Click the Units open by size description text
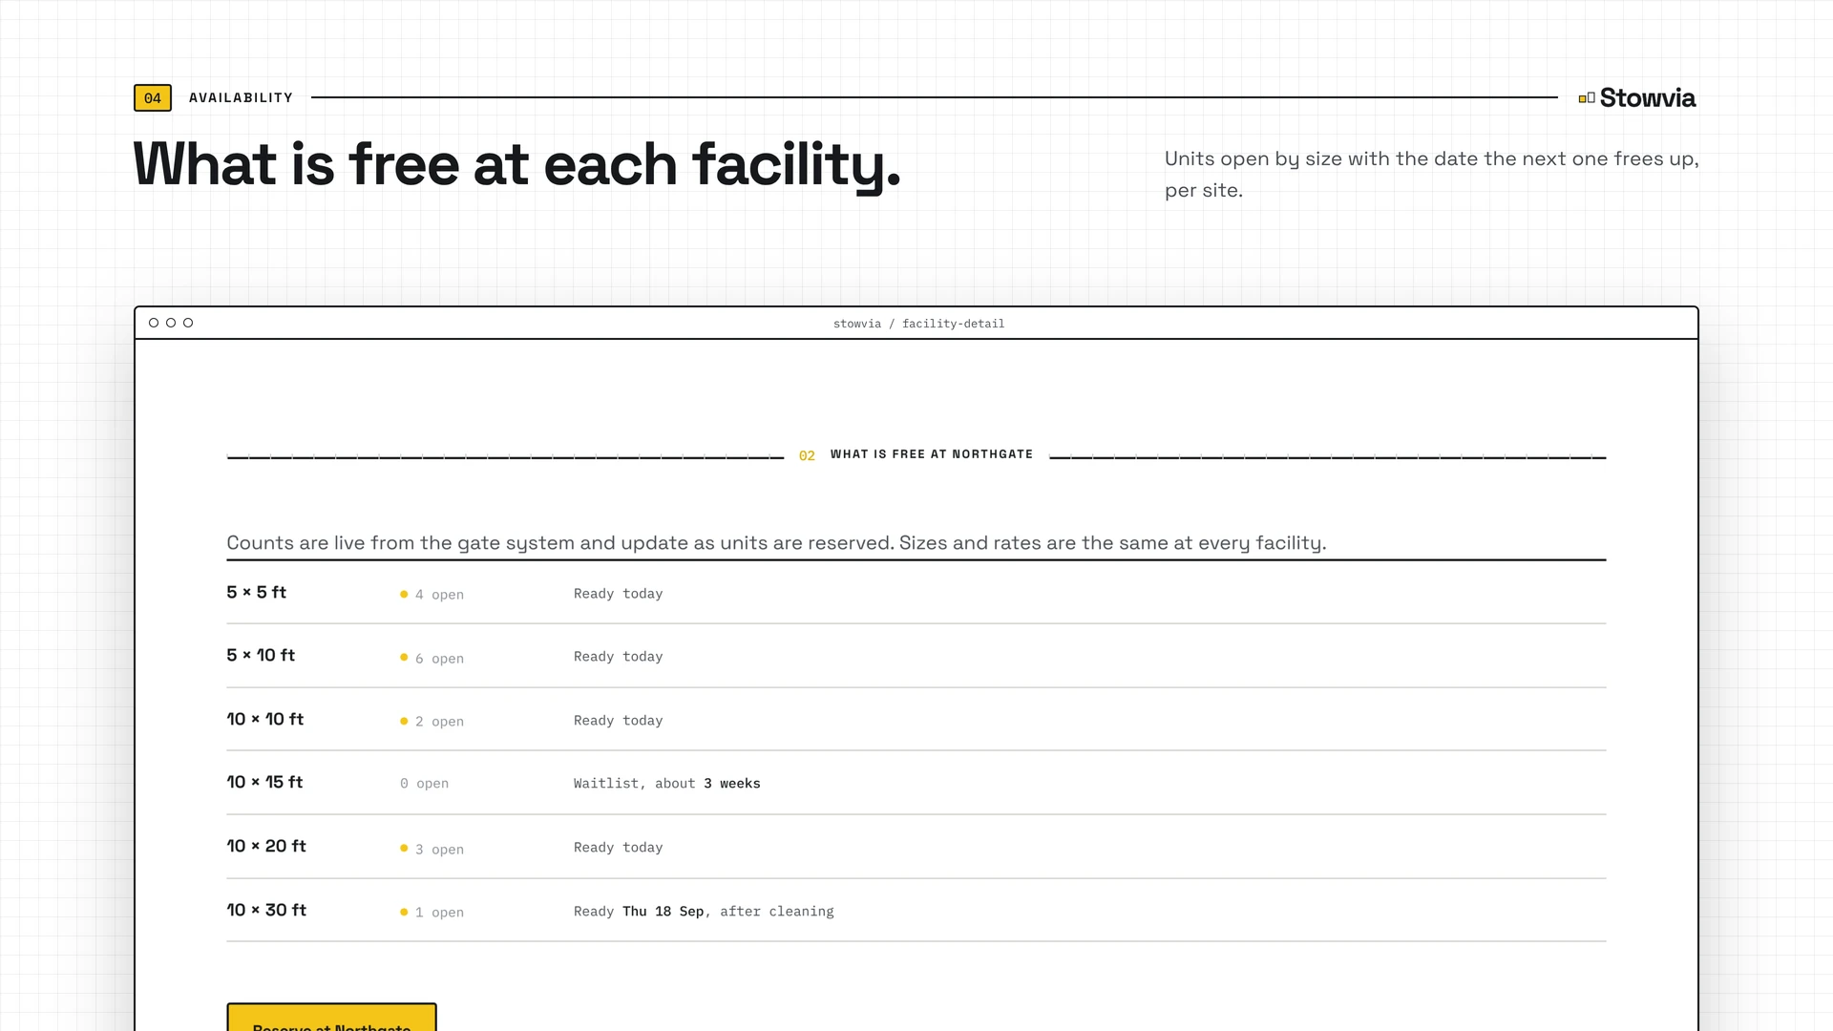The image size is (1833, 1031). tap(1431, 174)
